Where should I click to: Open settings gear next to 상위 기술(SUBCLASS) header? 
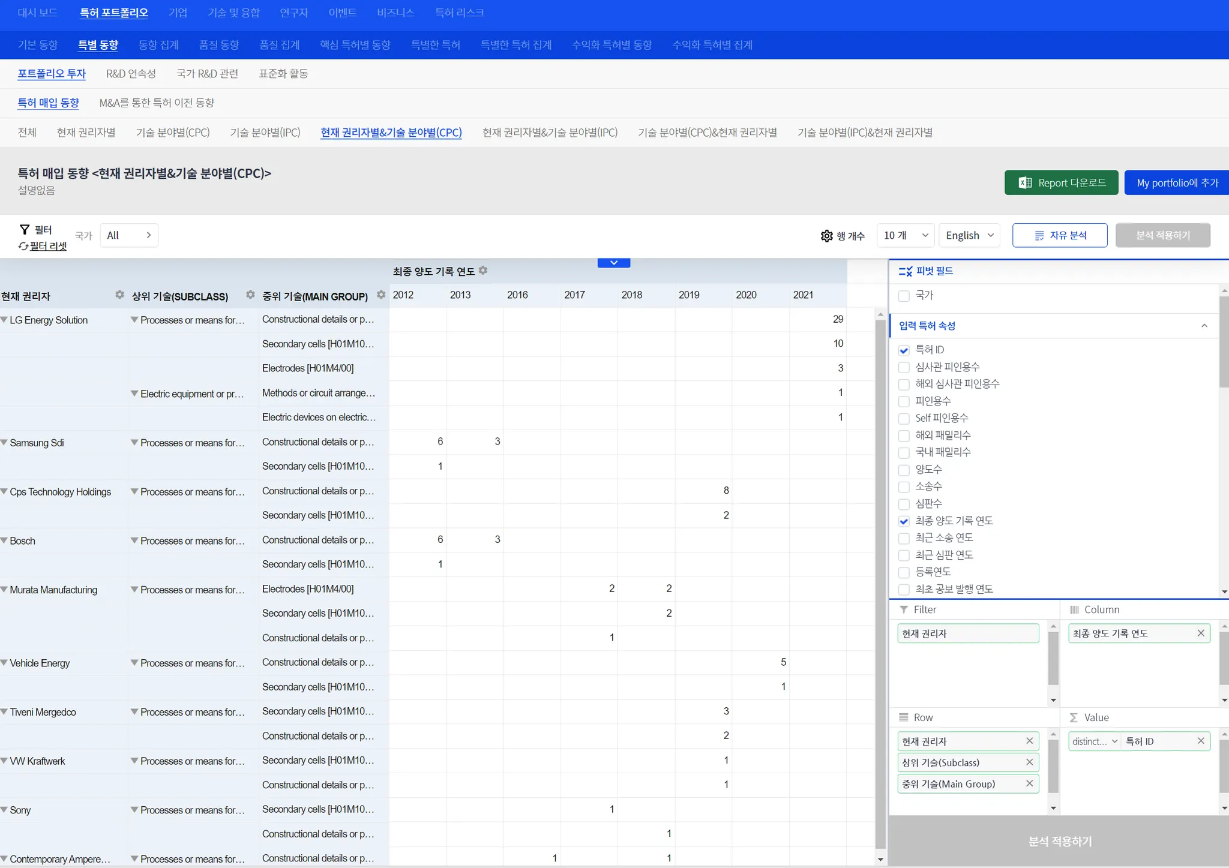[250, 295]
